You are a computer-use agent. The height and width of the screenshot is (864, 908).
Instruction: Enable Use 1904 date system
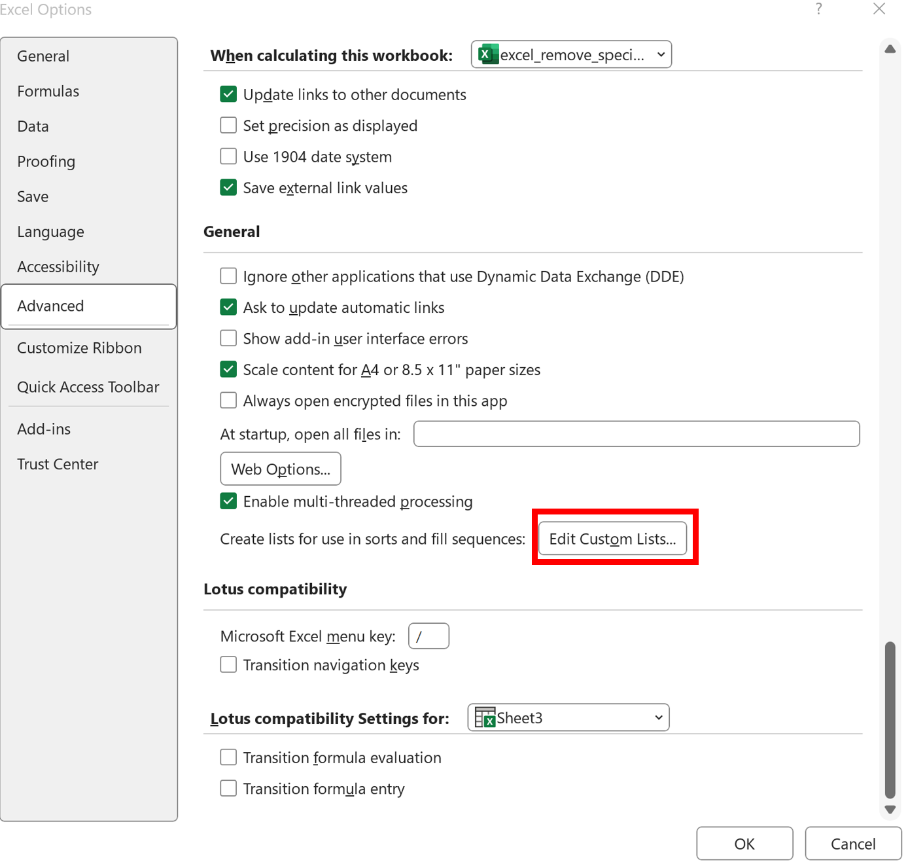pos(228,156)
